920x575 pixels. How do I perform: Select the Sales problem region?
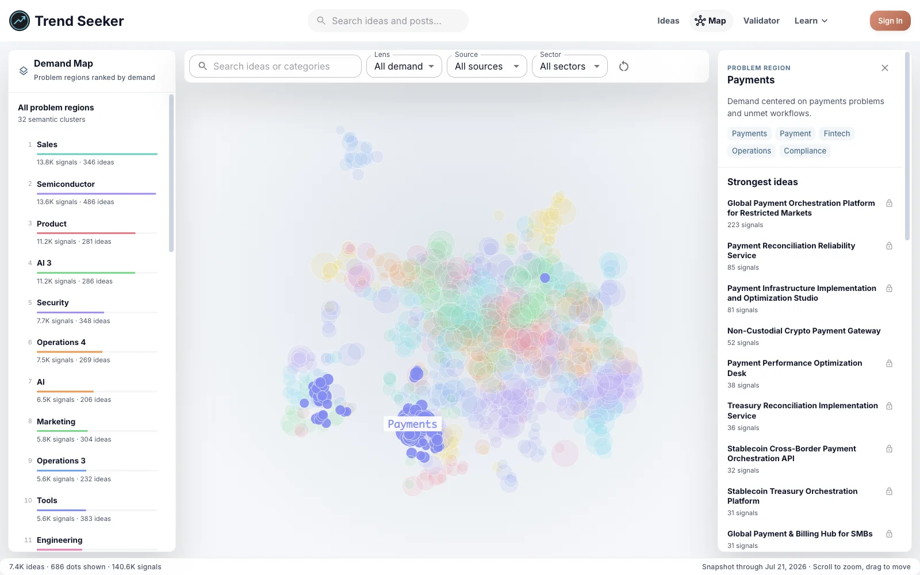(92, 152)
